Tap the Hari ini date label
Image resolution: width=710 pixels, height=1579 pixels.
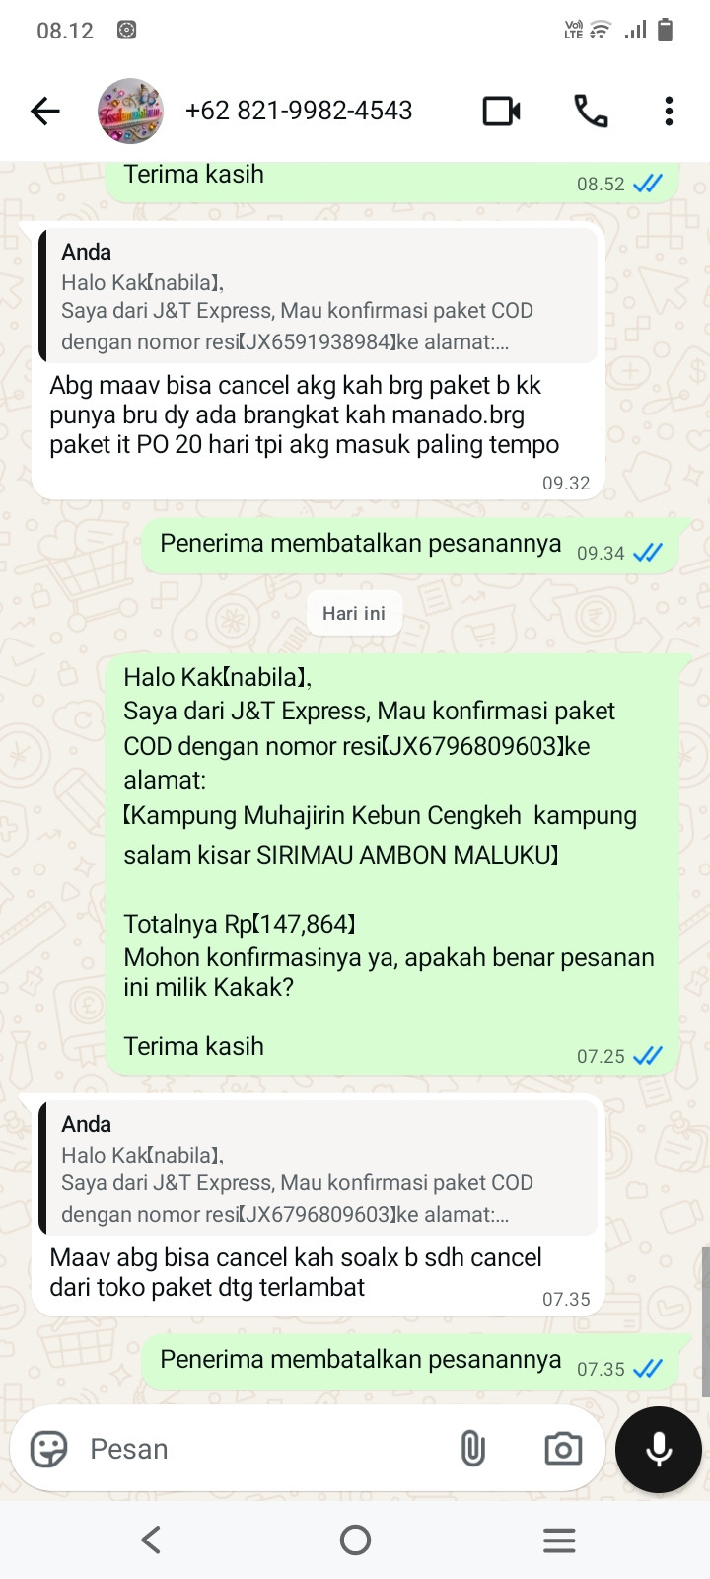[x=354, y=613]
